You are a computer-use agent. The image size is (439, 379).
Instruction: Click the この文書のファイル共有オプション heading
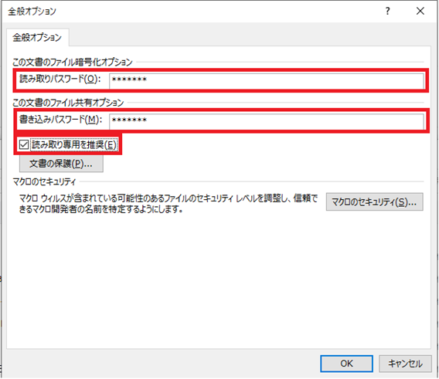click(x=68, y=103)
